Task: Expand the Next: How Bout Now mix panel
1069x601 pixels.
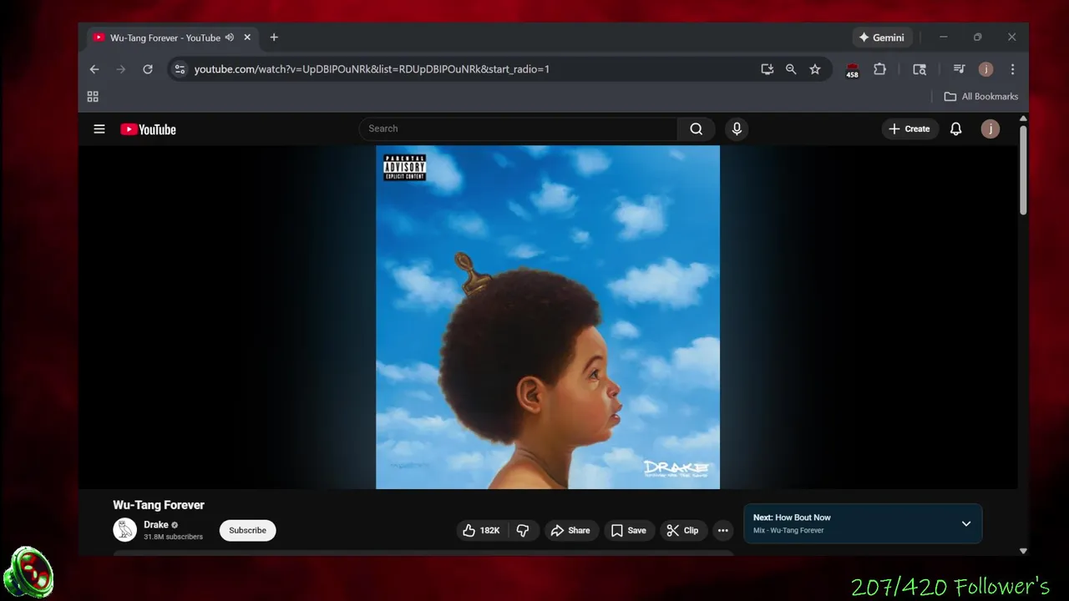Action: 965,524
